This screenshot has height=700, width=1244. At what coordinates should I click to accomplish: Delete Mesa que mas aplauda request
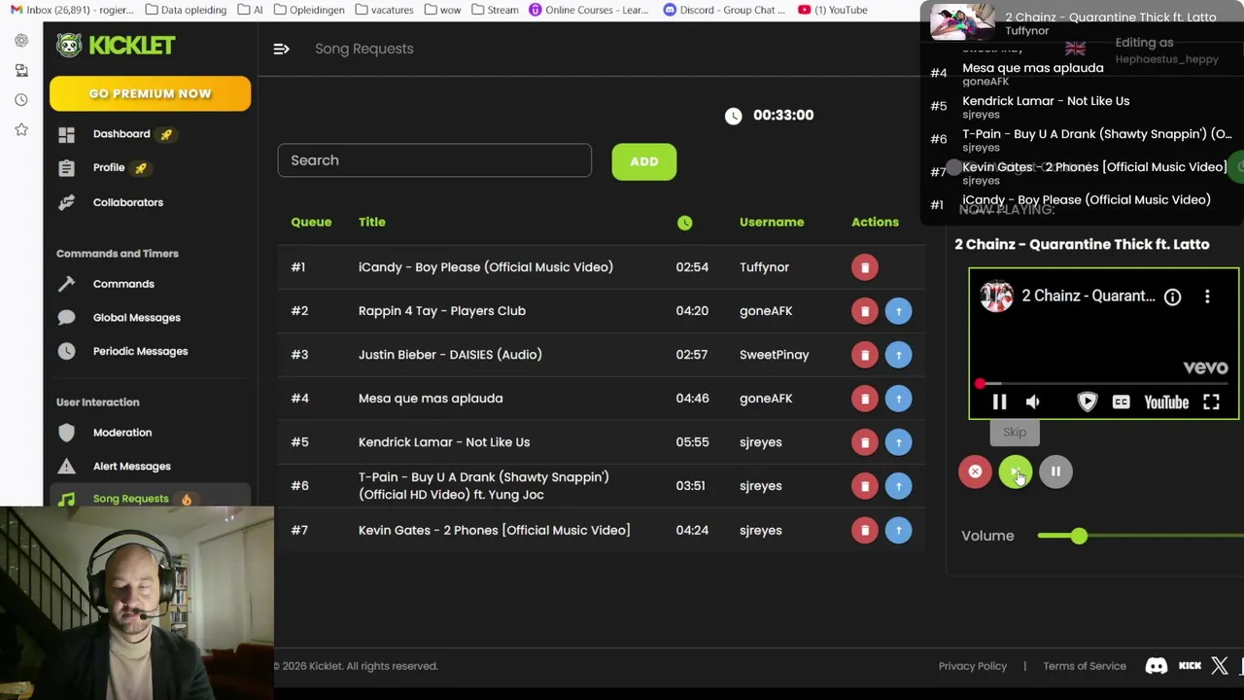point(864,399)
